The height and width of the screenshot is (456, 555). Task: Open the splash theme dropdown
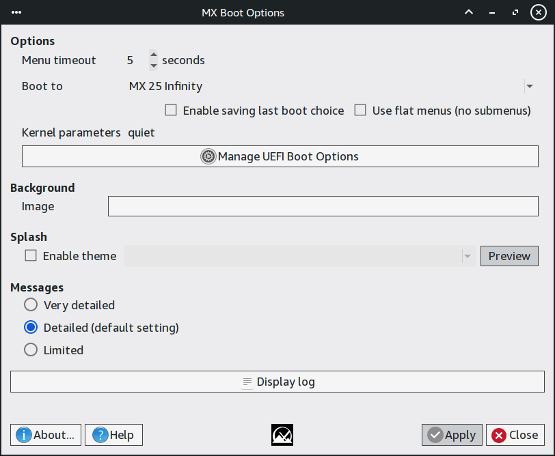click(468, 257)
